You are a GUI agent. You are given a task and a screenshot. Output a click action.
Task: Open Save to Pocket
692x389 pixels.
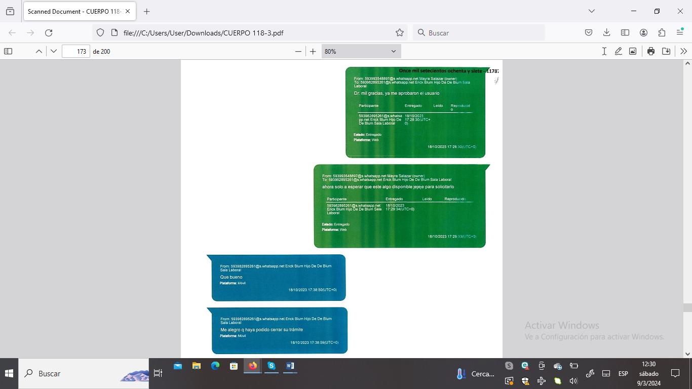pyautogui.click(x=588, y=32)
